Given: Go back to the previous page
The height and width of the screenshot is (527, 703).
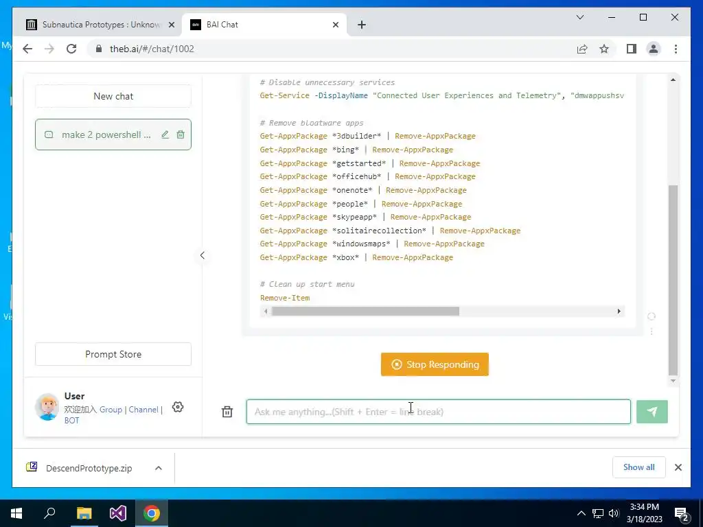Looking at the screenshot, I should pos(27,49).
